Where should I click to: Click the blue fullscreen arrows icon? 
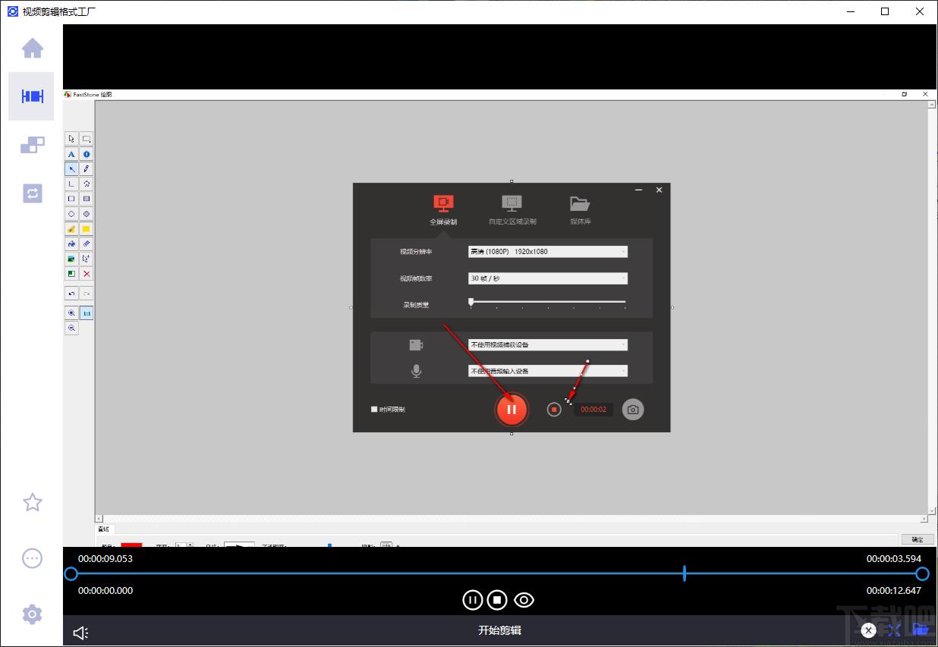894,630
